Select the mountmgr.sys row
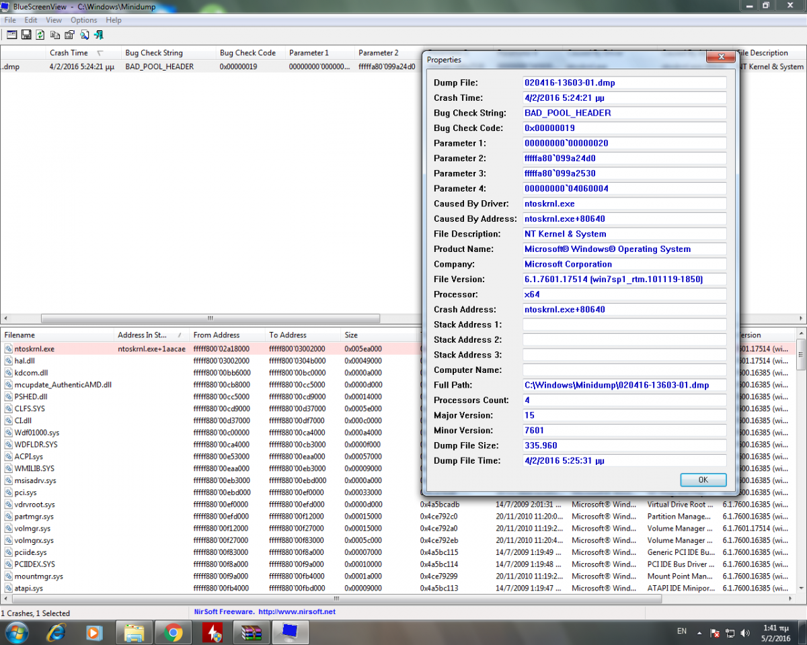 (x=39, y=576)
